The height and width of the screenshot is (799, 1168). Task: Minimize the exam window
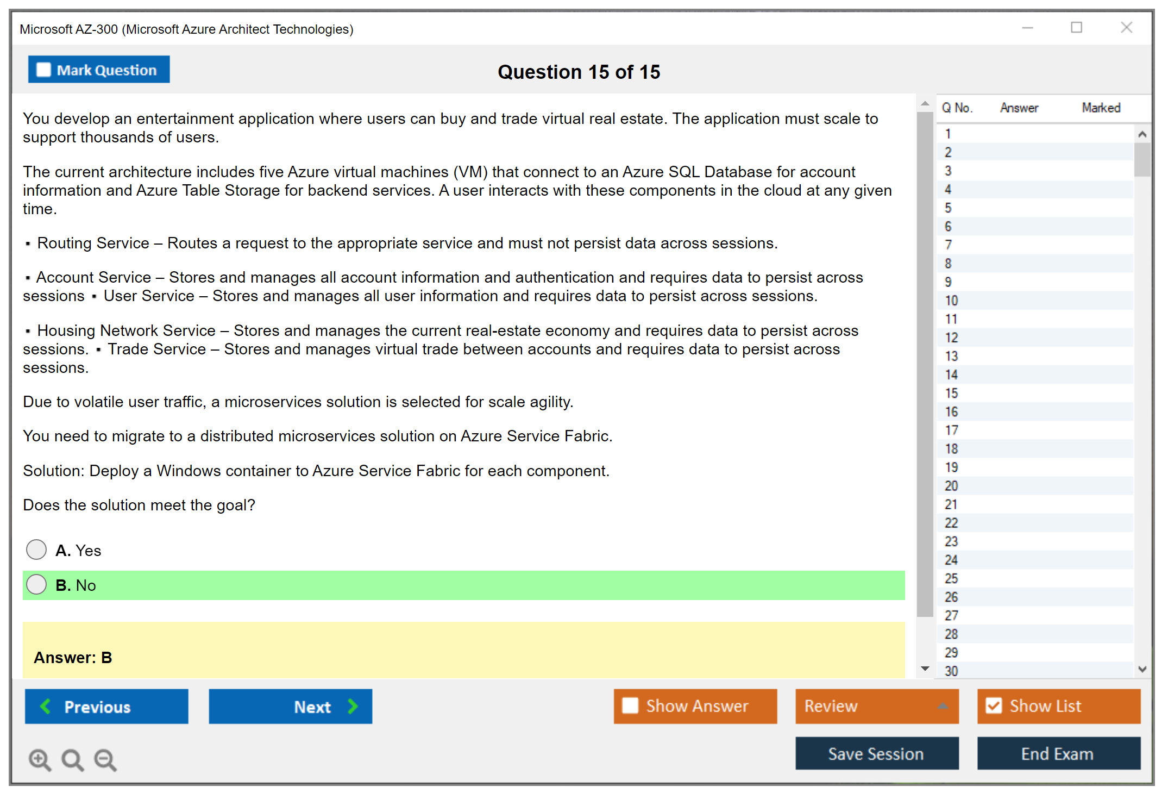[x=1027, y=28]
